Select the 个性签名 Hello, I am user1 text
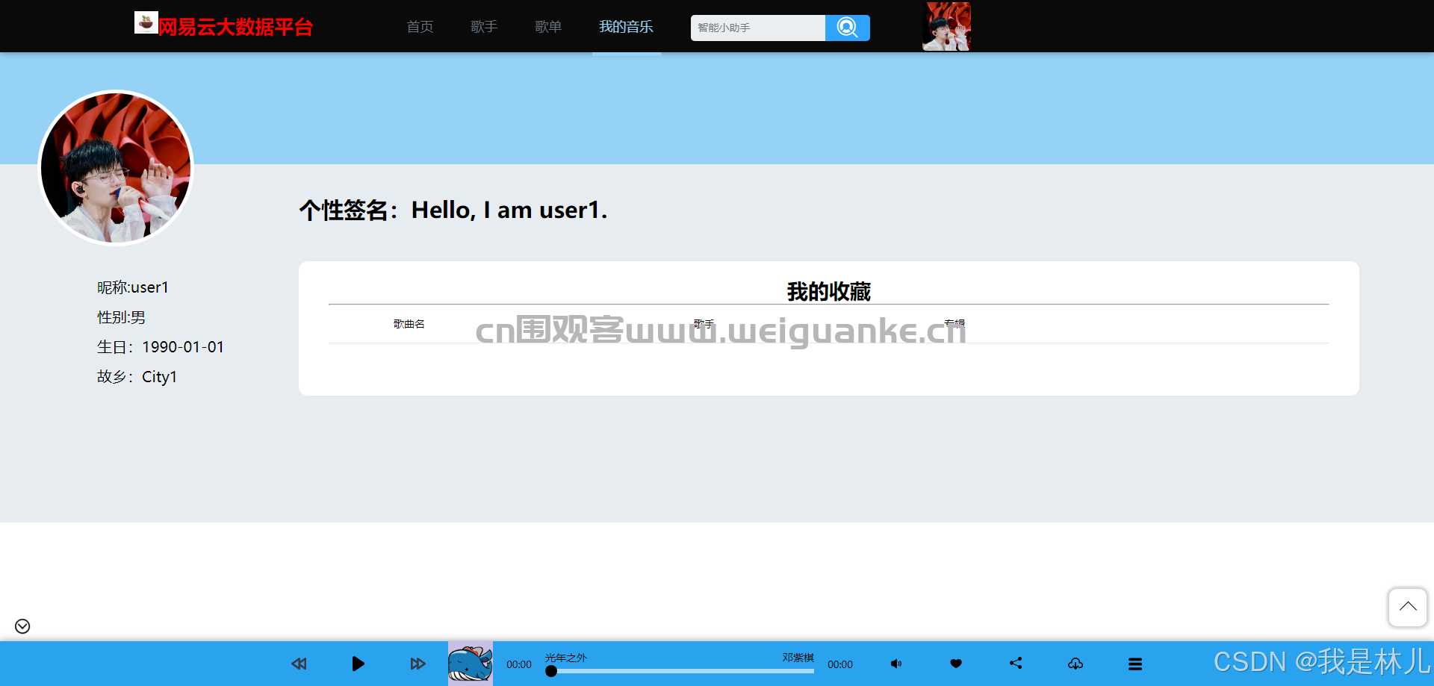The height and width of the screenshot is (686, 1434). coord(453,210)
